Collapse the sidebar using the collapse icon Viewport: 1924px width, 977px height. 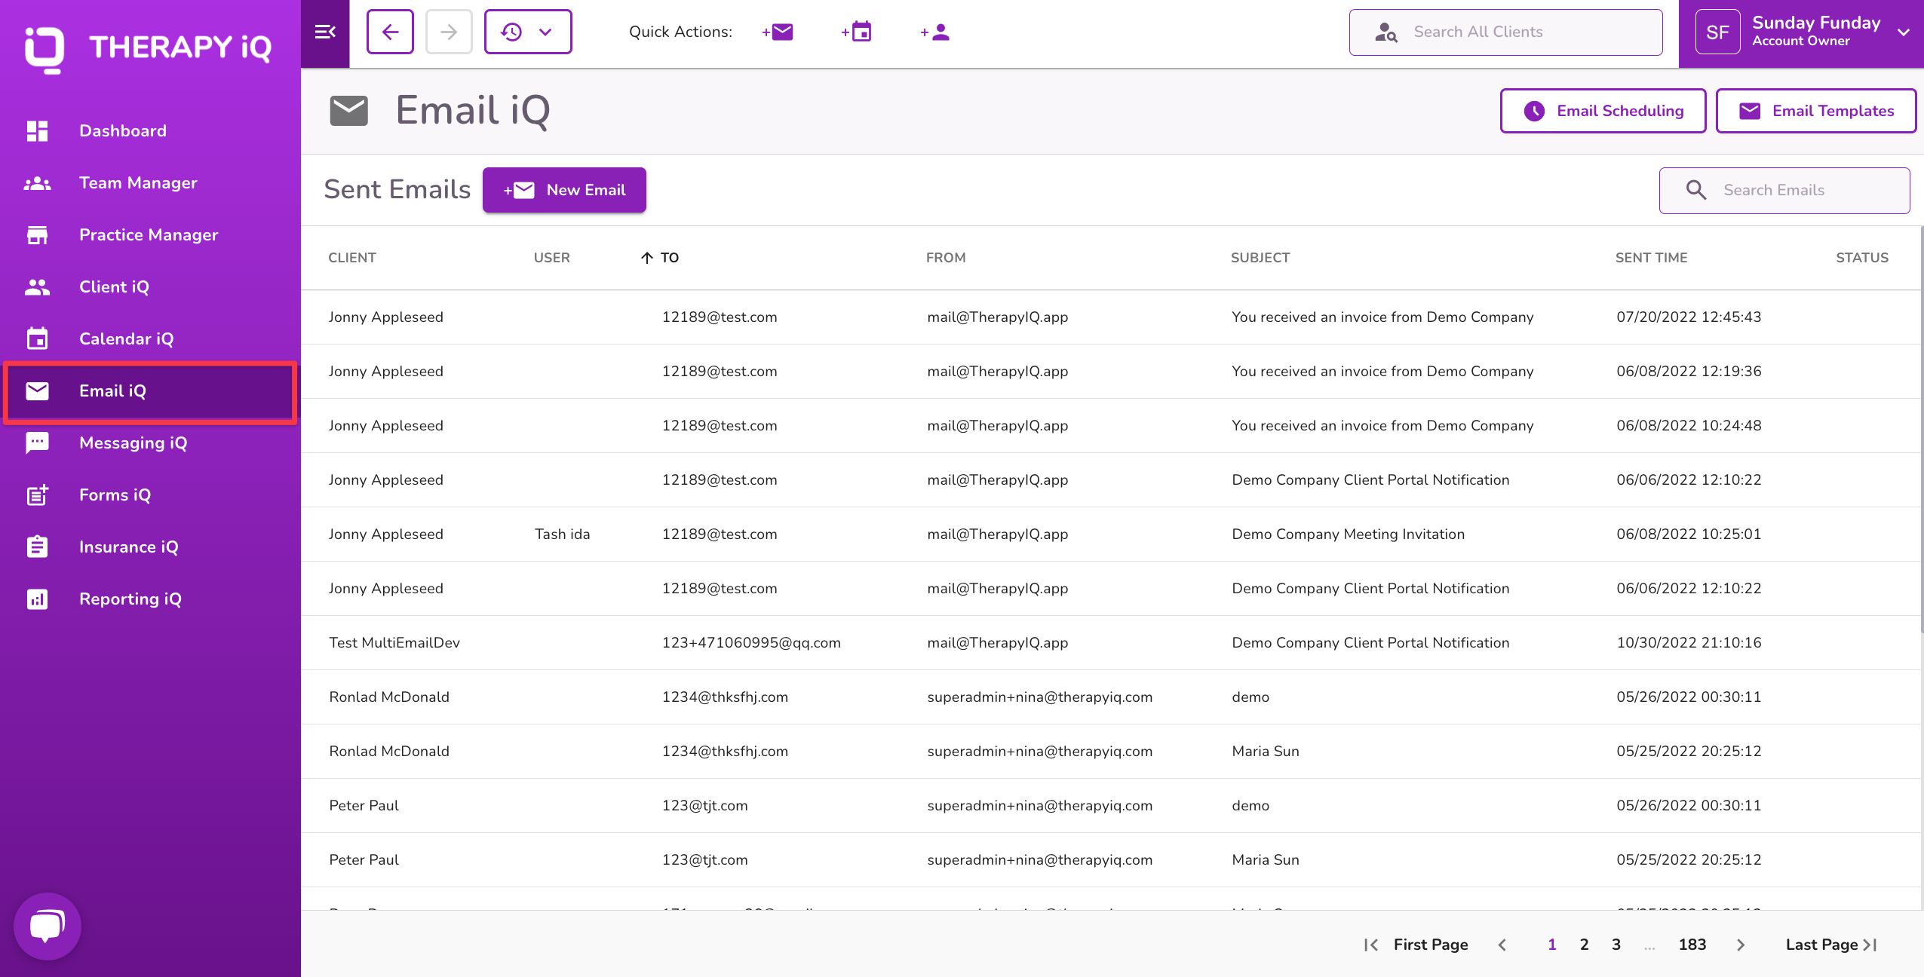(x=325, y=32)
